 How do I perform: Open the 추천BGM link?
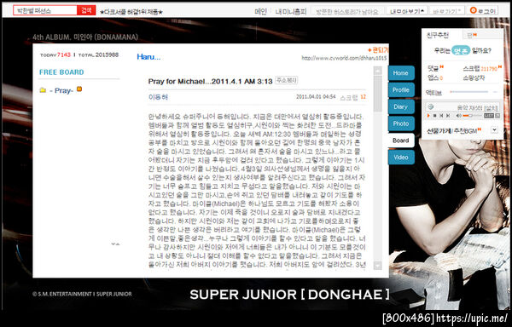pos(465,131)
